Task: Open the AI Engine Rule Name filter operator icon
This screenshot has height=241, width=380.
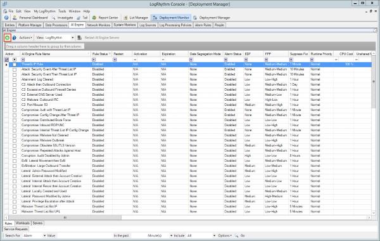Action: [x=23, y=60]
